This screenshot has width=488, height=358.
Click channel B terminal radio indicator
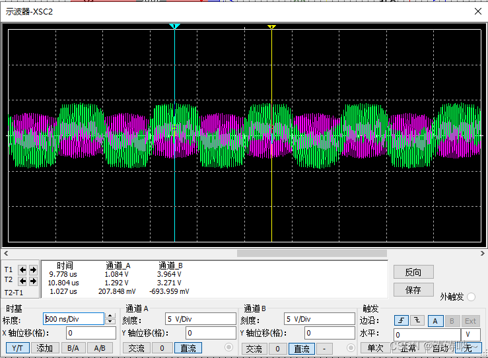(x=351, y=347)
